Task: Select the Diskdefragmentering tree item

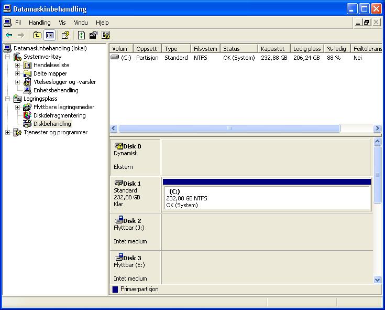Action: coord(59,115)
